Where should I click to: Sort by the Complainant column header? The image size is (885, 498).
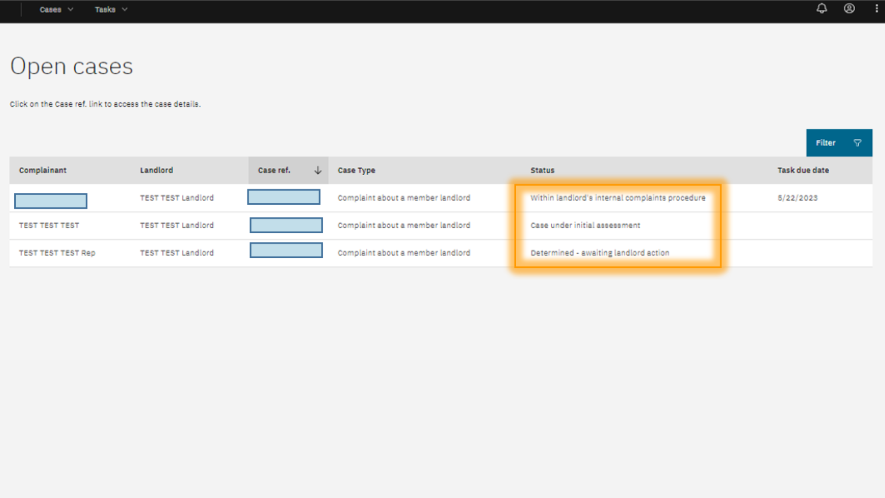pyautogui.click(x=42, y=170)
